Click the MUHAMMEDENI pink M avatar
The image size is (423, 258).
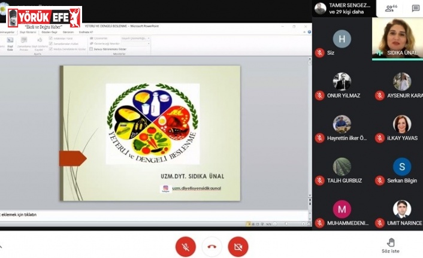tap(342, 209)
